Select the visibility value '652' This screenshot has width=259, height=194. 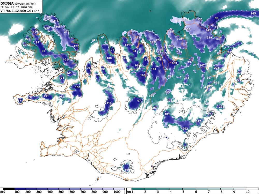(x=217, y=83)
